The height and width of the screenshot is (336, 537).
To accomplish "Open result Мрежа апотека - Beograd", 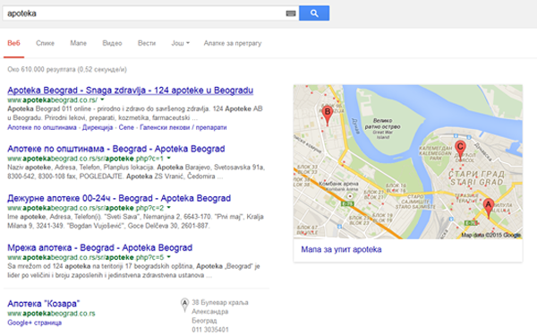I will [99, 247].
